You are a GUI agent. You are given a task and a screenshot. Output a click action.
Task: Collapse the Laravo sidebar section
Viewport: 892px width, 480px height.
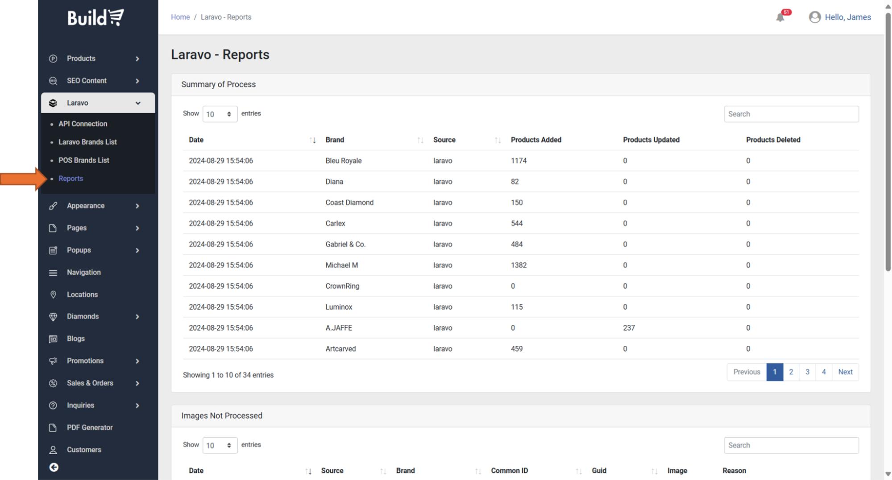tap(137, 103)
